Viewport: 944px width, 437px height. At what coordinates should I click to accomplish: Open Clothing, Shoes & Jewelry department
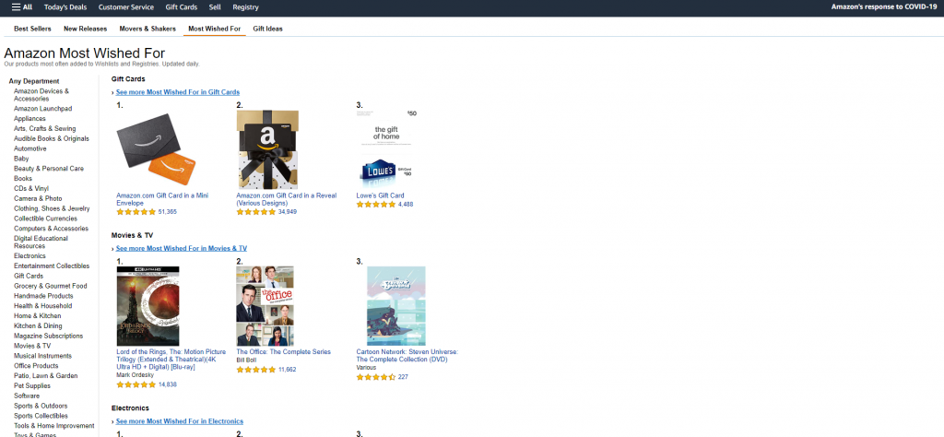point(52,209)
